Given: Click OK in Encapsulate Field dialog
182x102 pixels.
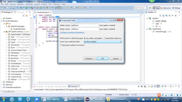Looking at the screenshot, I should 102,58.
